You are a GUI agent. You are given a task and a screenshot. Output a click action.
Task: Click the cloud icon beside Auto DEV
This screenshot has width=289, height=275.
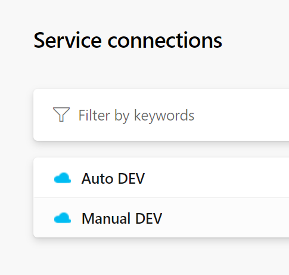(x=63, y=178)
